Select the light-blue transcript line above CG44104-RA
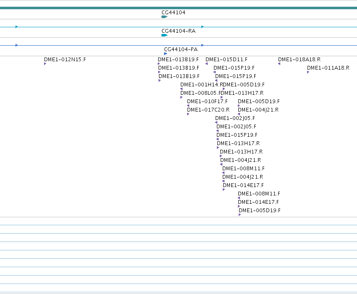Screen dimensions: 357x294 click(x=179, y=27)
